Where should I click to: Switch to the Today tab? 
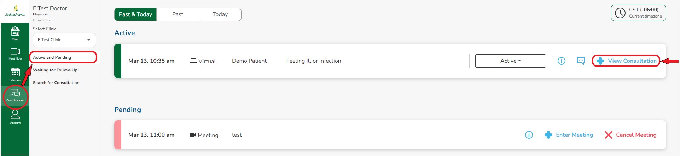pyautogui.click(x=220, y=14)
